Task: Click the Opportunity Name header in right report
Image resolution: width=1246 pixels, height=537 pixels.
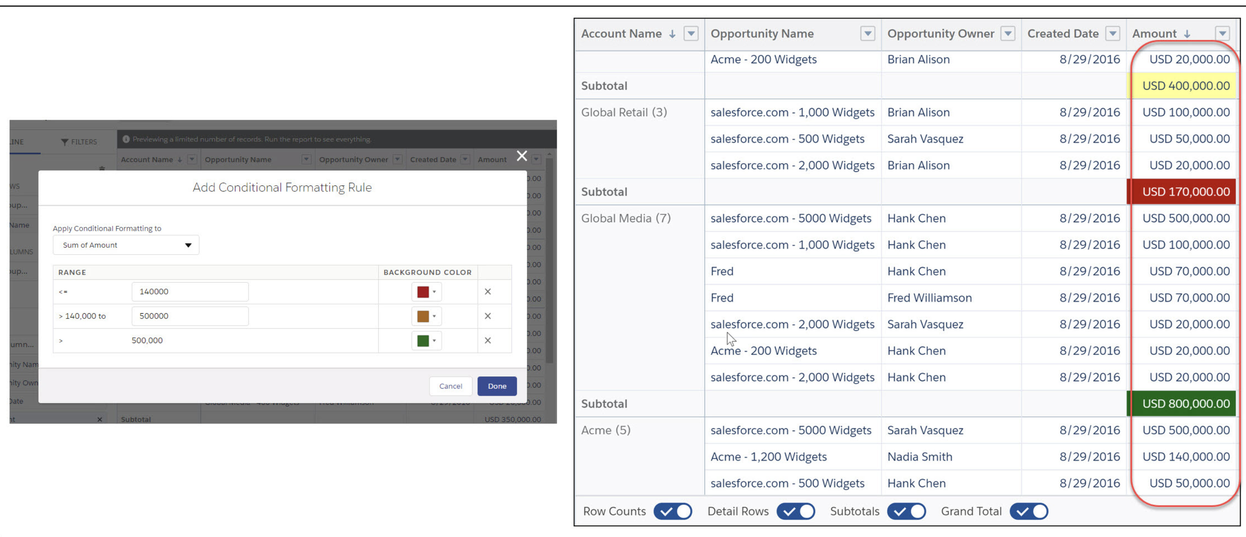Action: (762, 34)
